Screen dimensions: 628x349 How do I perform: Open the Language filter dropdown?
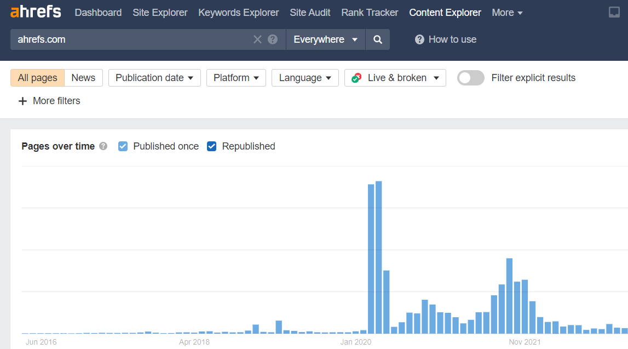(305, 78)
